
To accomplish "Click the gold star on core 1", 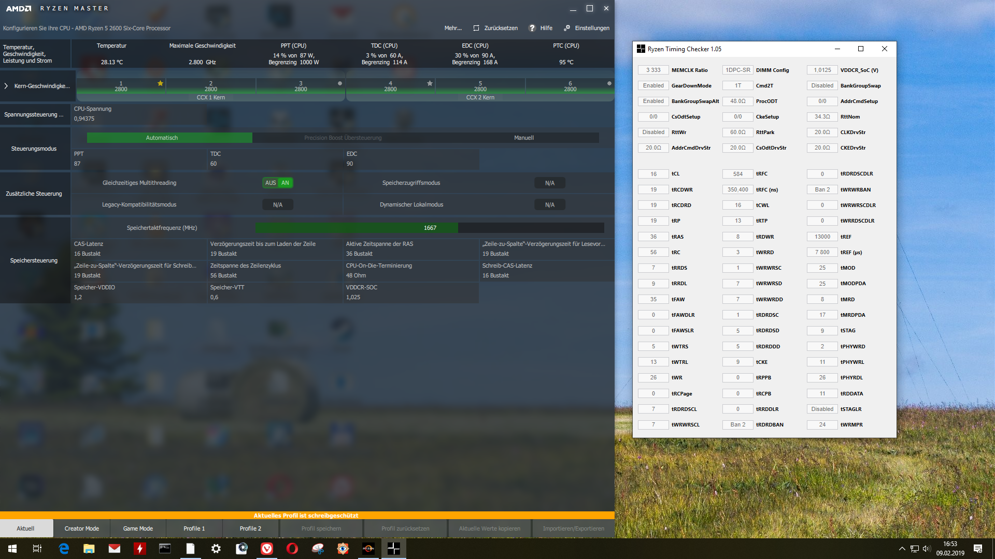I will point(160,83).
